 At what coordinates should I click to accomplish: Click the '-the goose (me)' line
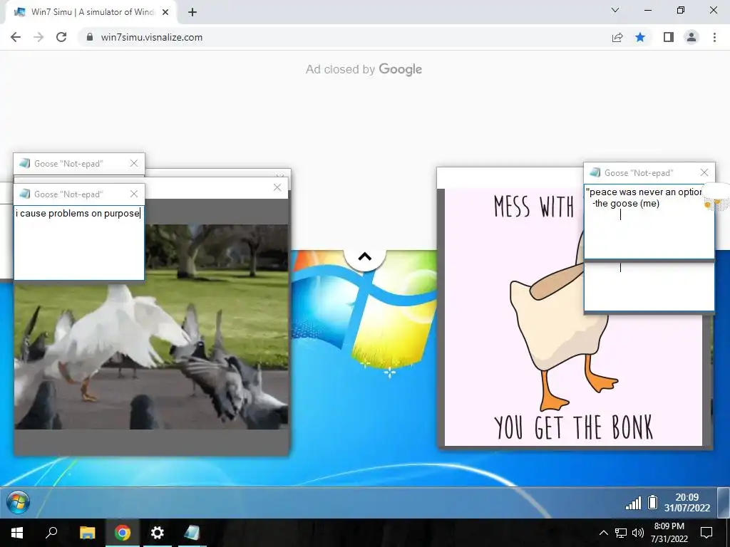click(x=626, y=204)
